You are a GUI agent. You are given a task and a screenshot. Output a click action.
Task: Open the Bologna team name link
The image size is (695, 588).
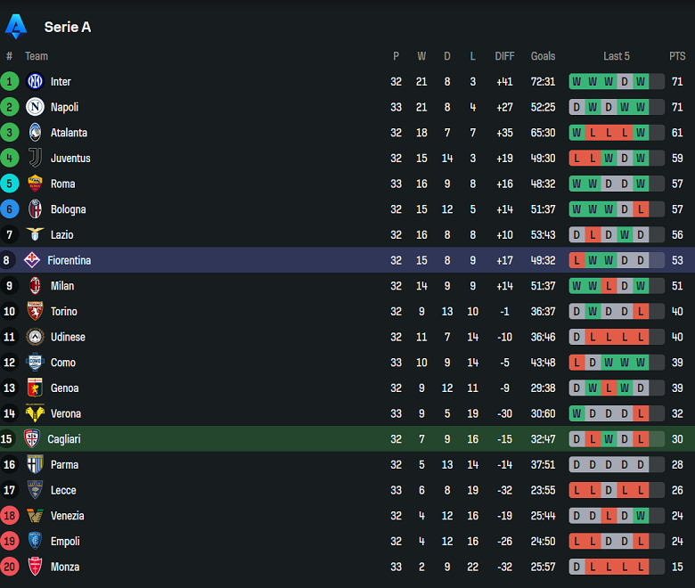coord(68,209)
